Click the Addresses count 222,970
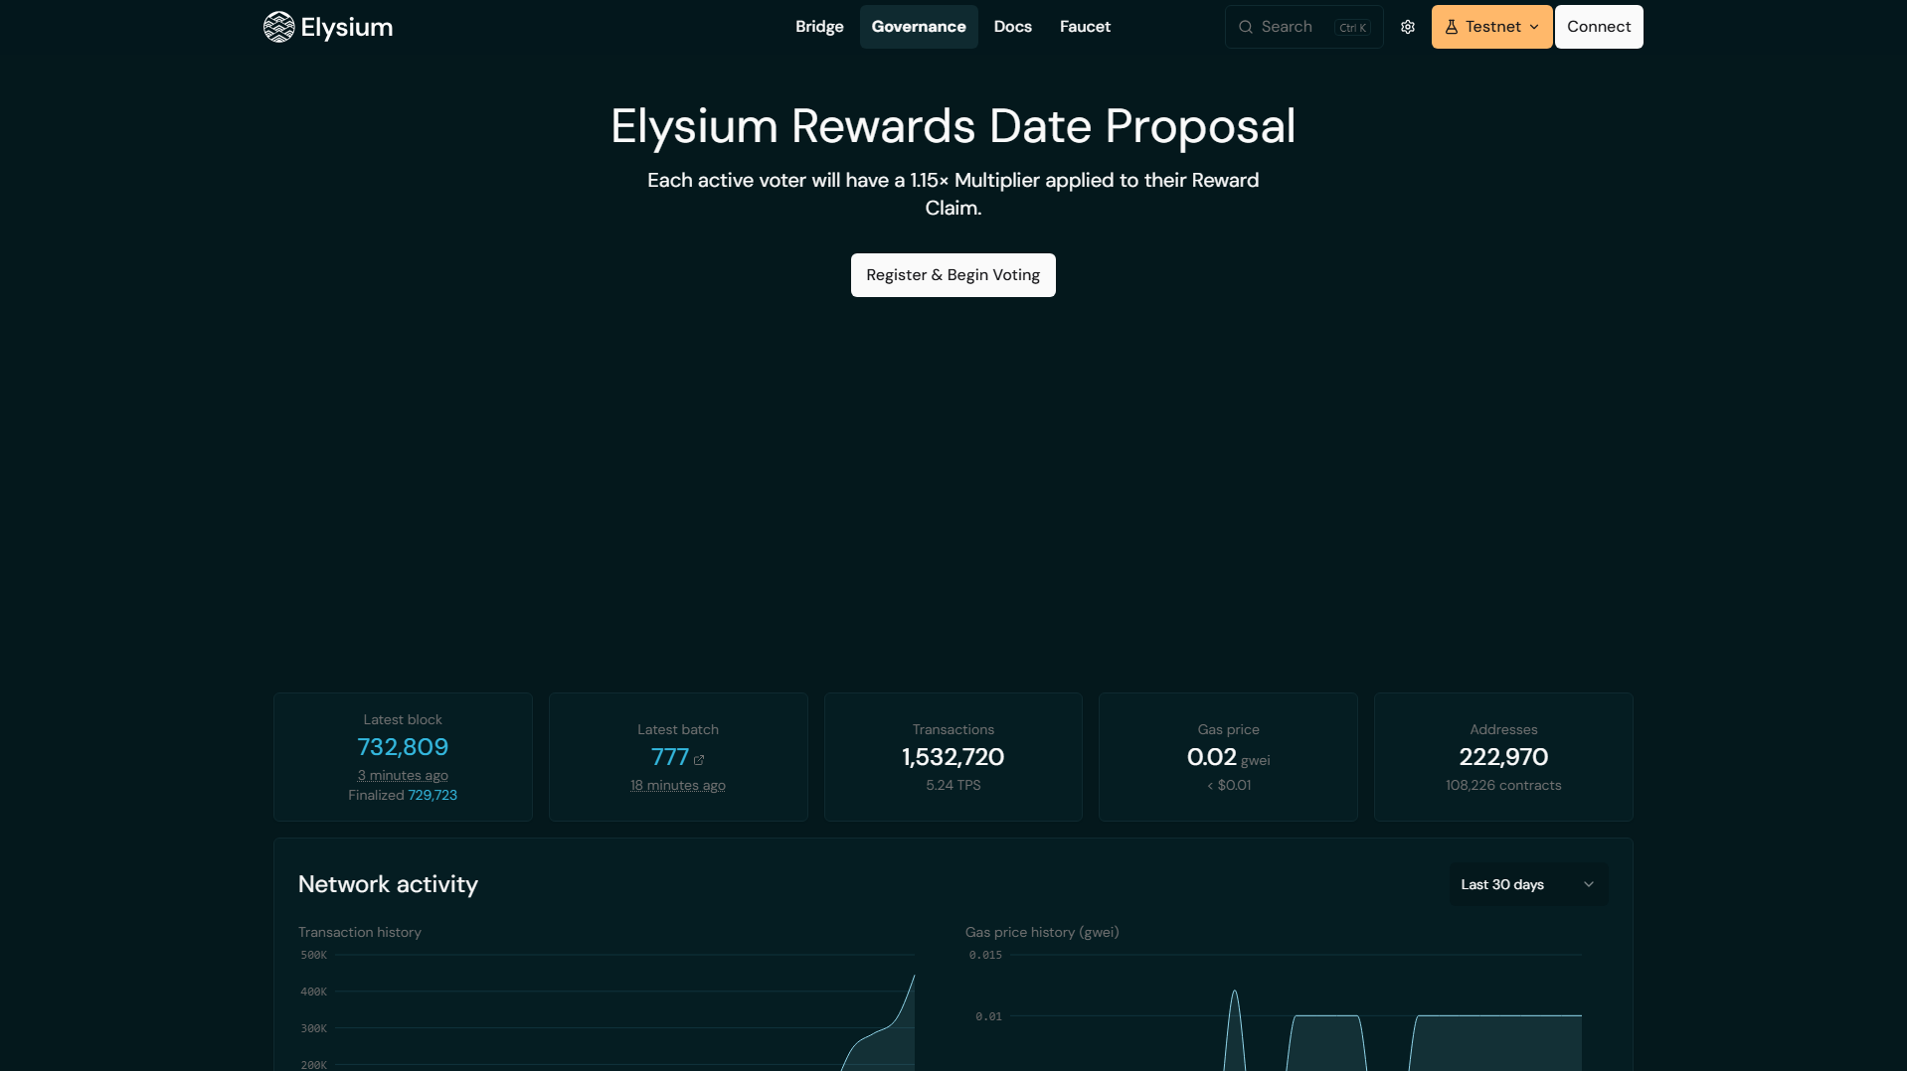This screenshot has height=1071, width=1907. tap(1503, 757)
